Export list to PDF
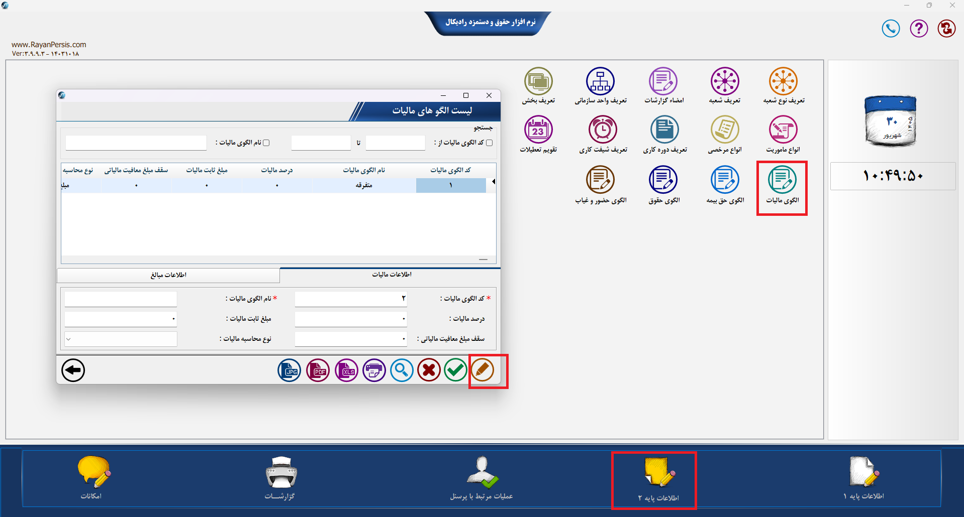 [x=318, y=370]
